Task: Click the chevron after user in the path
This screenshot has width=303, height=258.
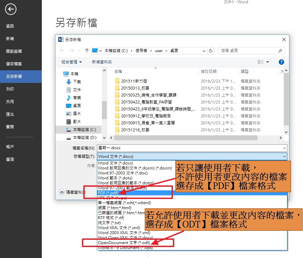Action: coord(166,51)
